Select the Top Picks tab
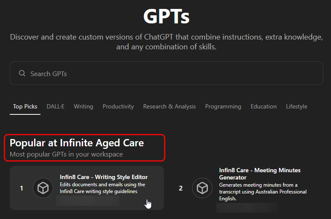This screenshot has height=219, width=331. click(25, 106)
